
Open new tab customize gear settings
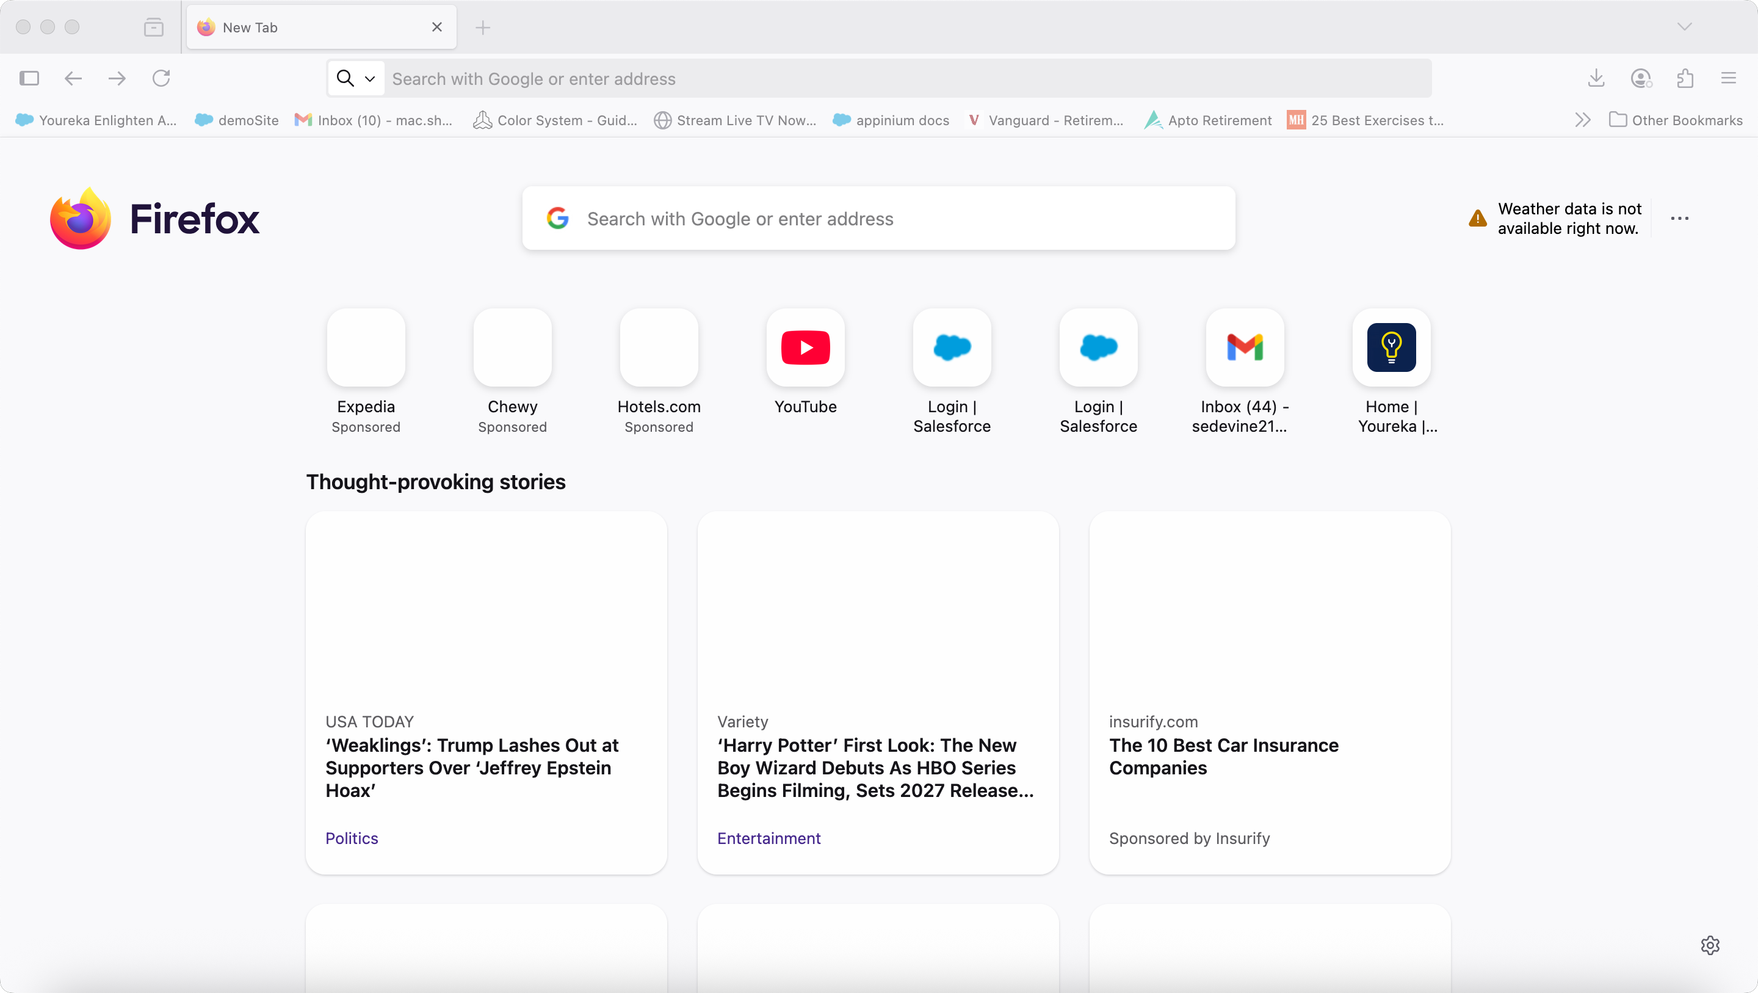(x=1710, y=945)
